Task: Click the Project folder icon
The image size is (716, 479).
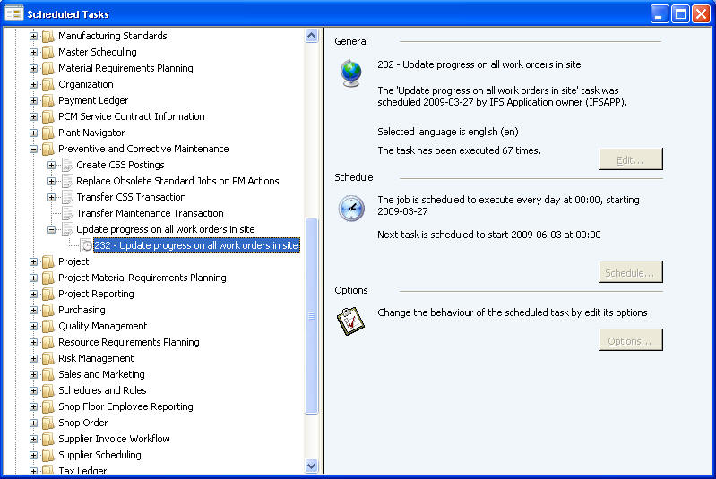Action: click(48, 261)
